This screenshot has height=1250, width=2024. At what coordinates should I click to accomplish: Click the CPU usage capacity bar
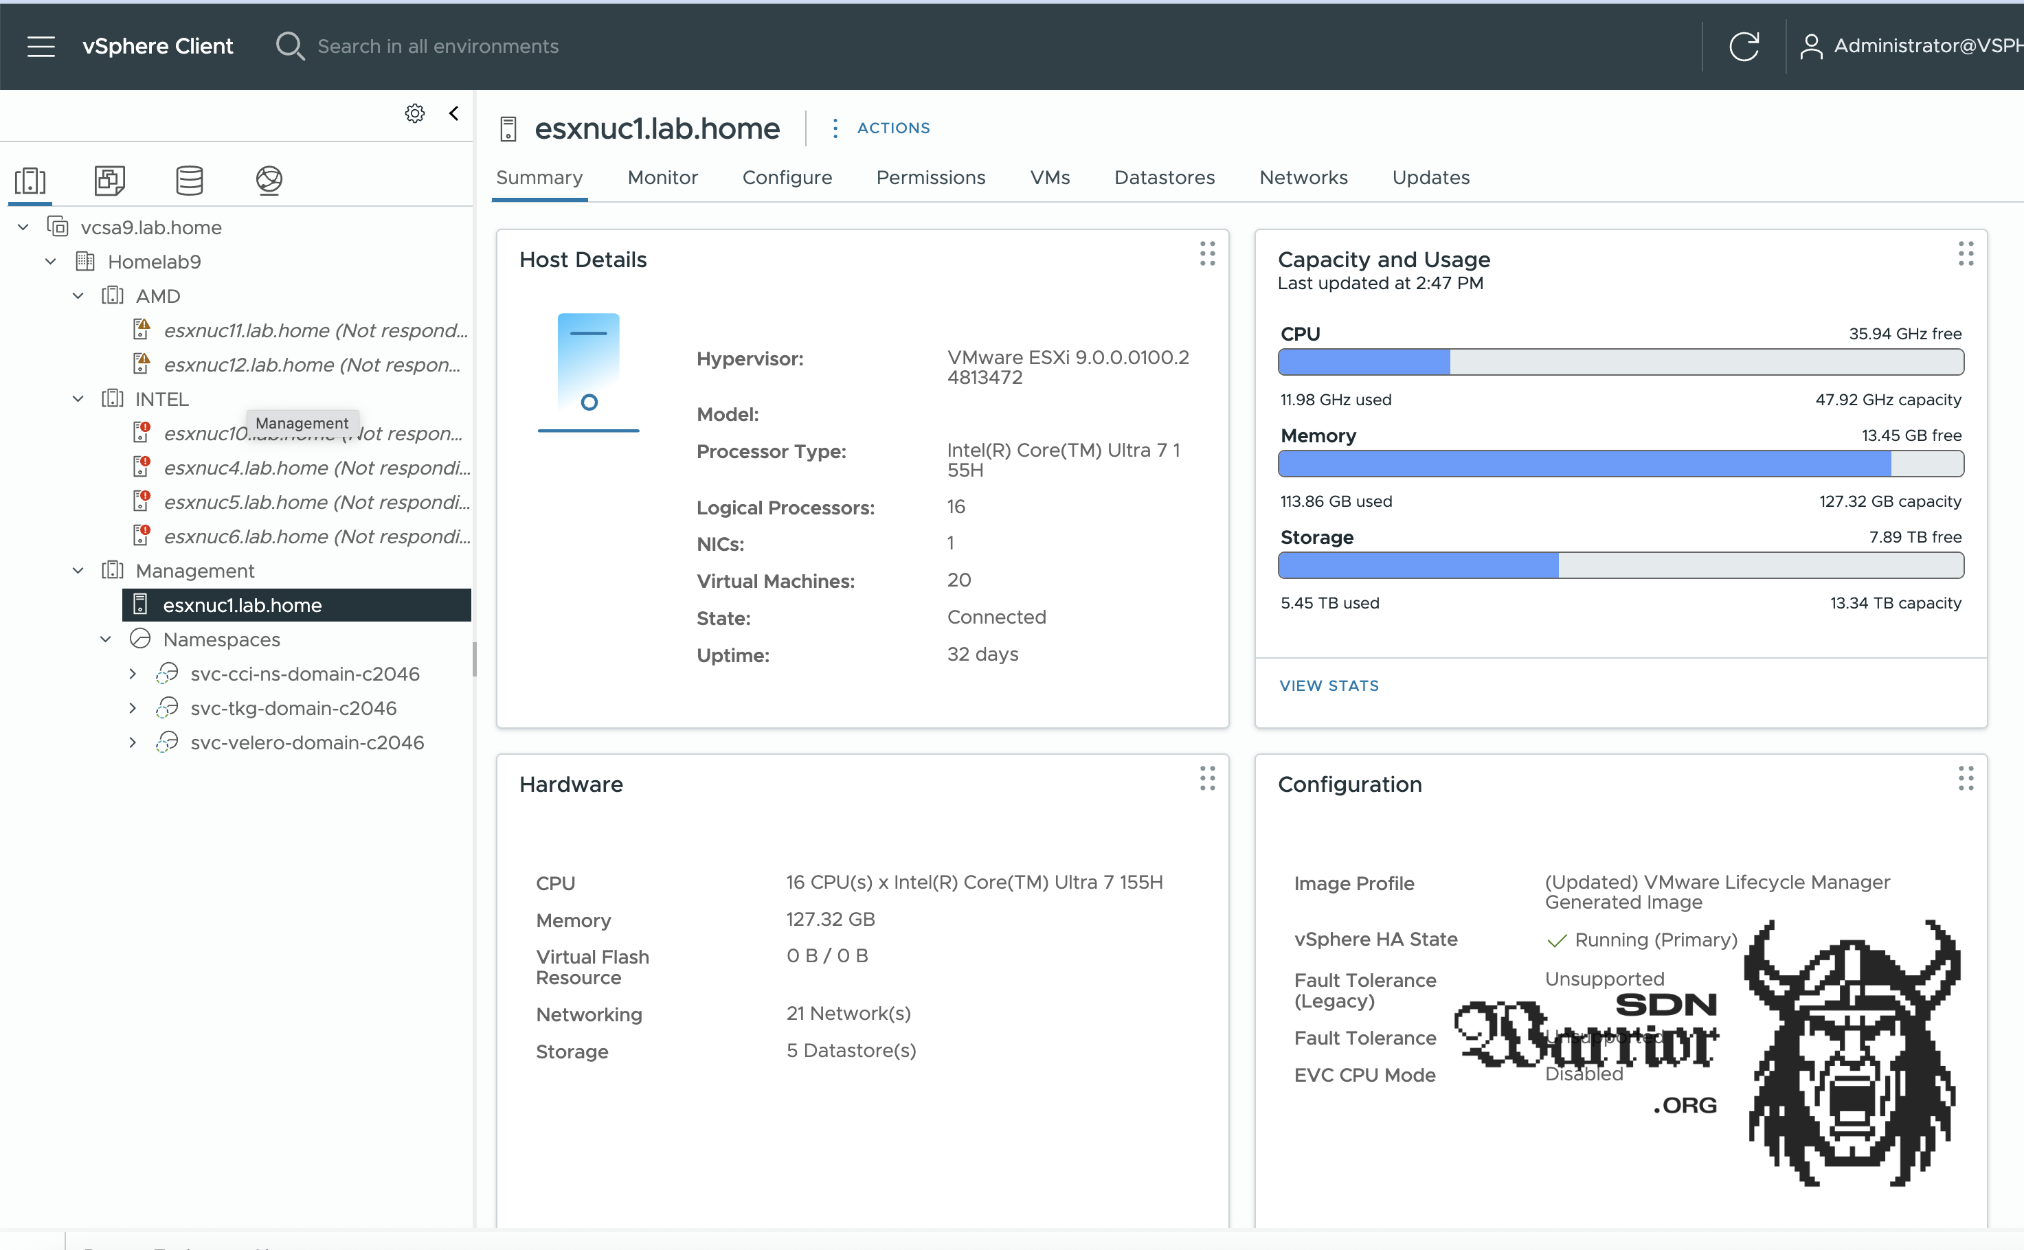1621,362
